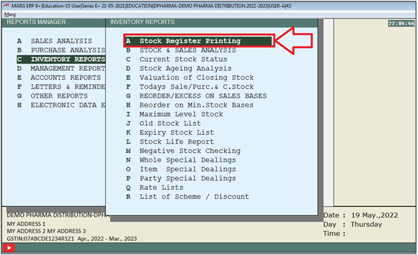Click the 22:04:44 clock display
This screenshot has height=255, width=418.
(401, 23)
